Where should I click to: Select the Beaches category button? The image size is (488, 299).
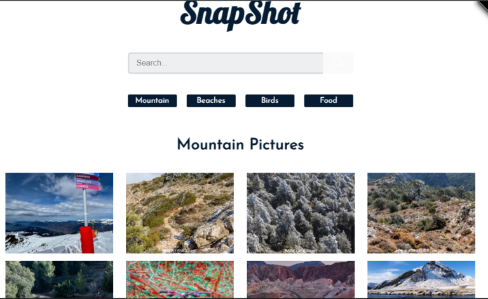[211, 101]
